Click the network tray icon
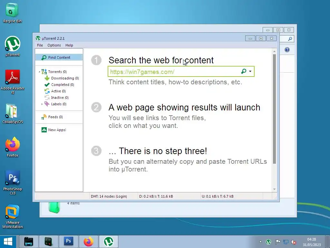The image size is (330, 248). pos(286,242)
